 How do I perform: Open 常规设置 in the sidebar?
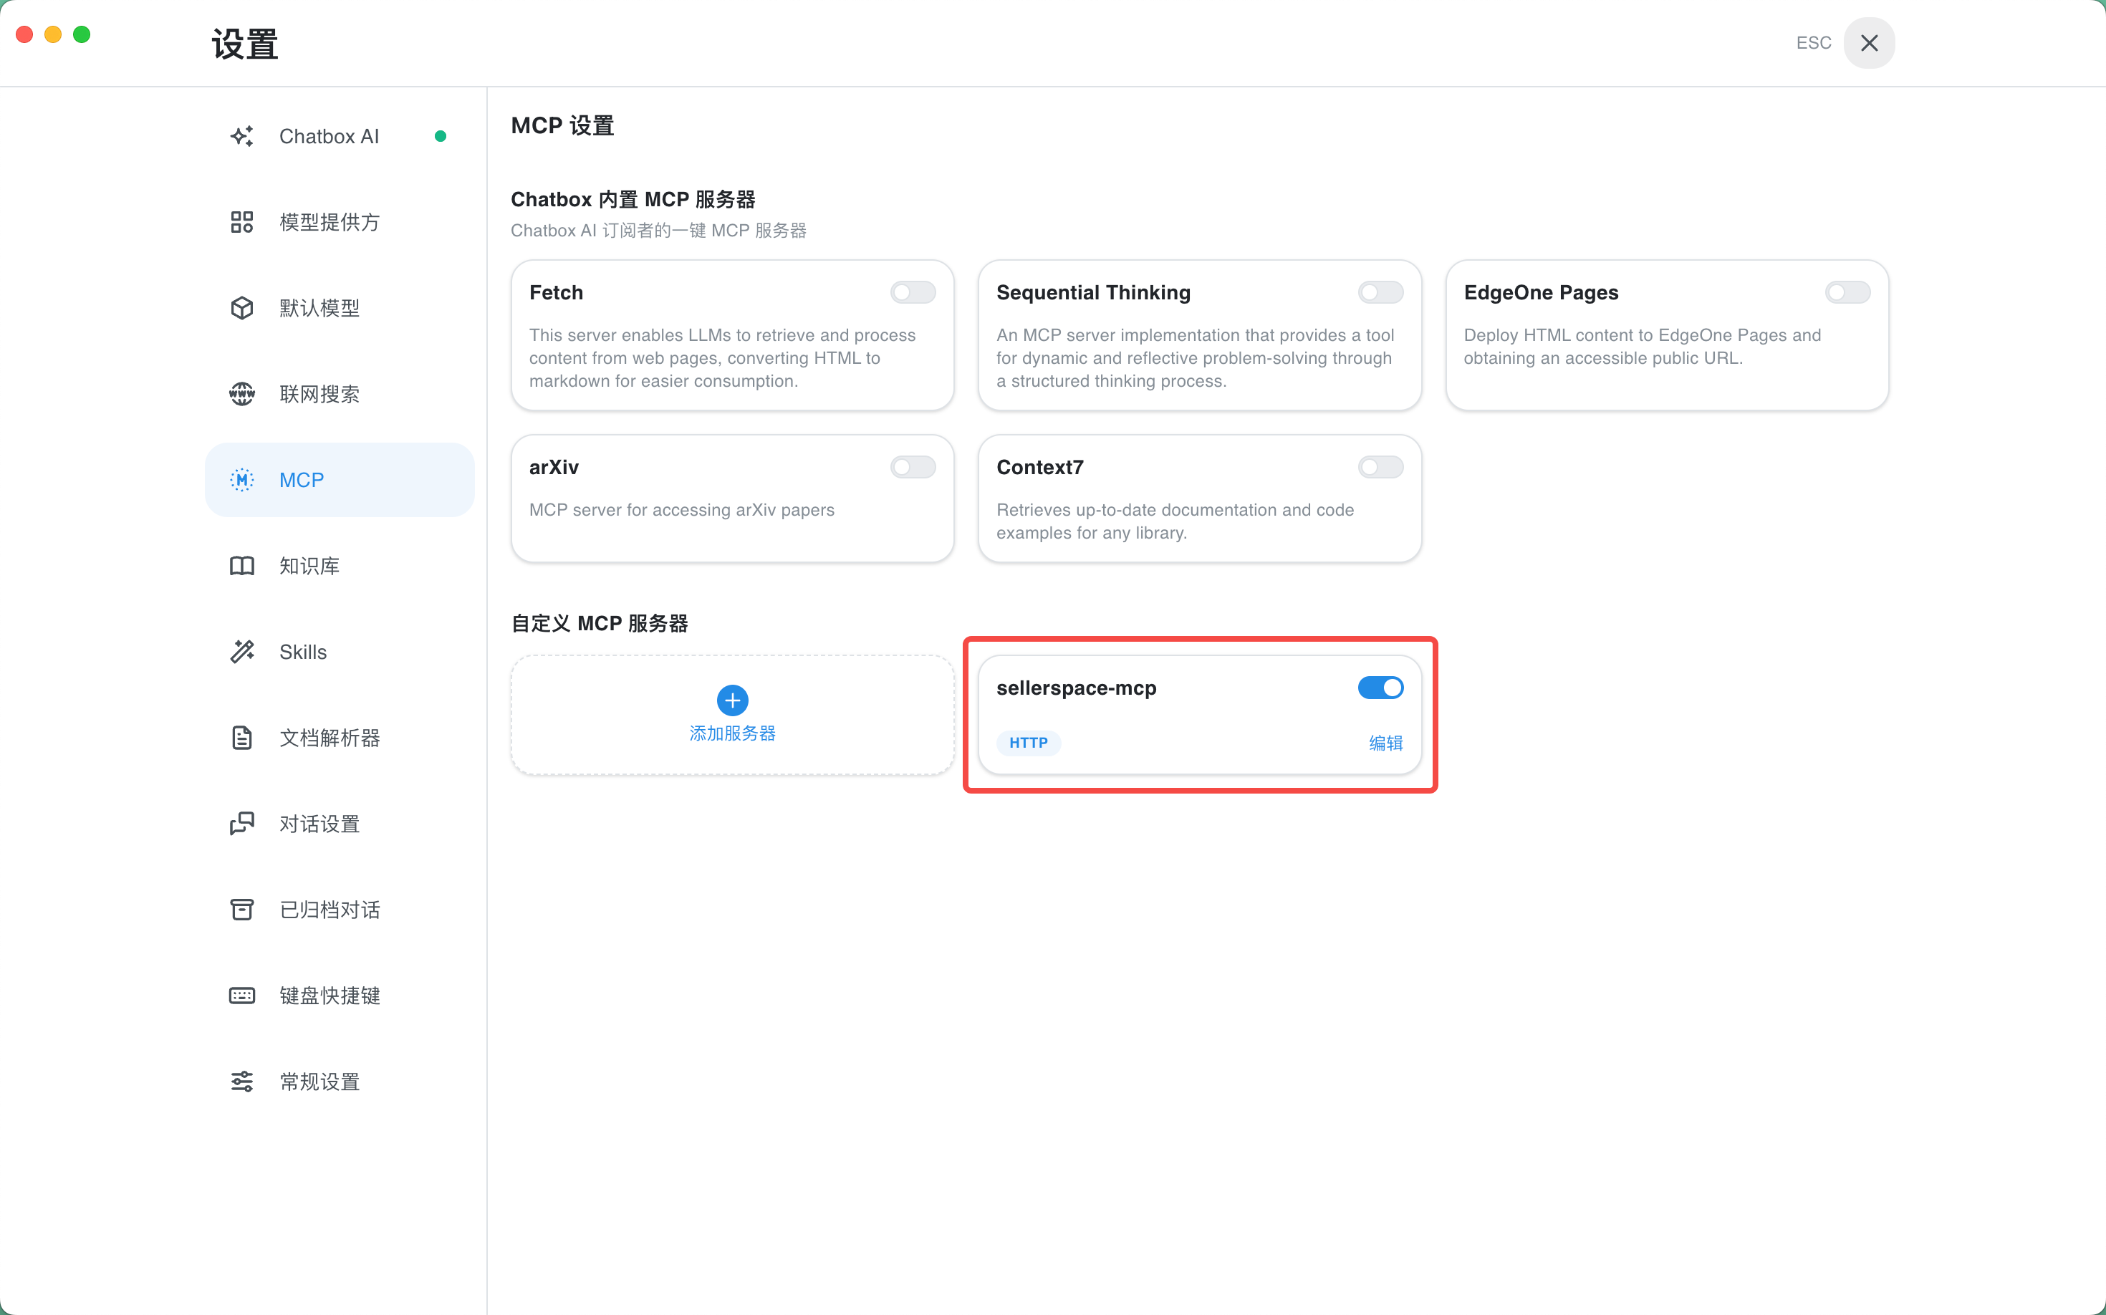point(340,1082)
